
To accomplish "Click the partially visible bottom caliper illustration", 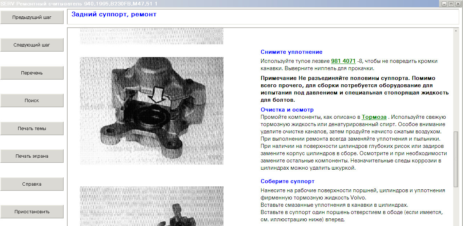I will pyautogui.click(x=152, y=206).
